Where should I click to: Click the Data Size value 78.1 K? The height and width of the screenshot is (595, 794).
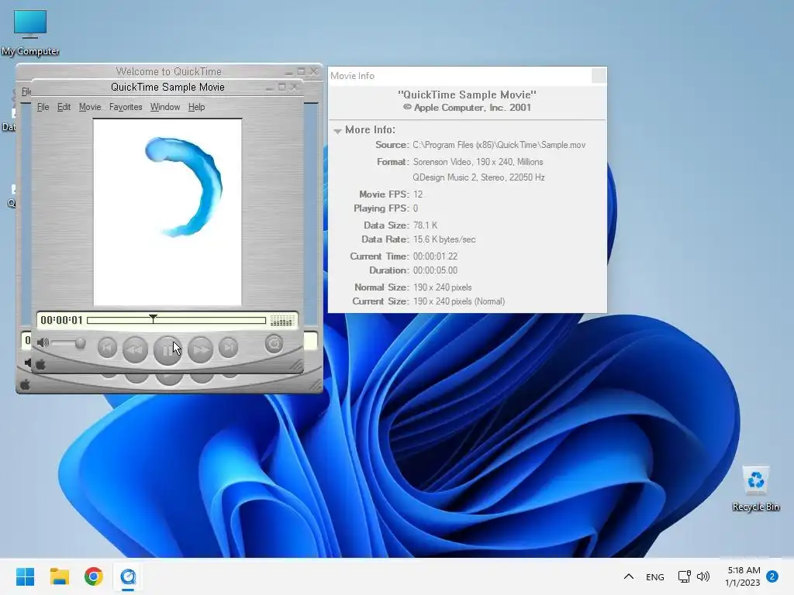tap(426, 225)
